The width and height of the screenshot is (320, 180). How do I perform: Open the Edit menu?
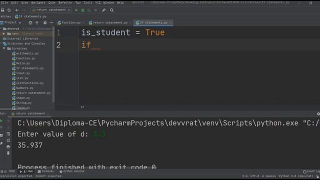coord(14,2)
